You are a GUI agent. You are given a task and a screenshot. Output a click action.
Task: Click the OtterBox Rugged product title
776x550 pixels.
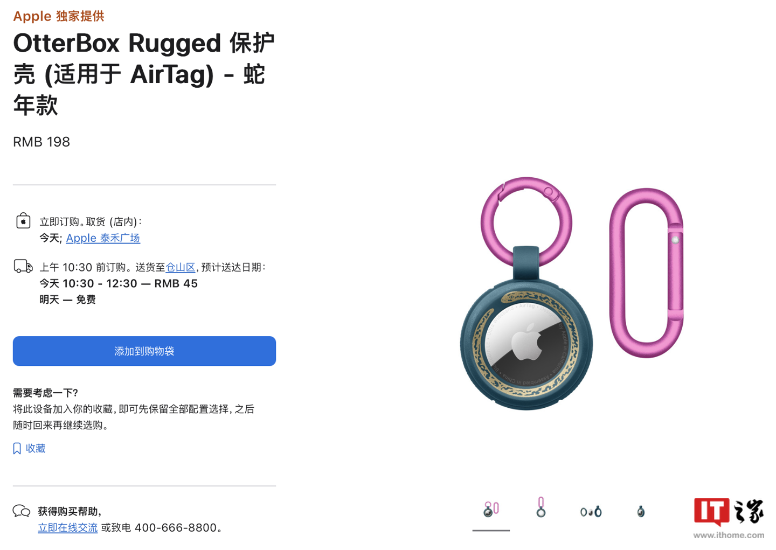[144, 74]
